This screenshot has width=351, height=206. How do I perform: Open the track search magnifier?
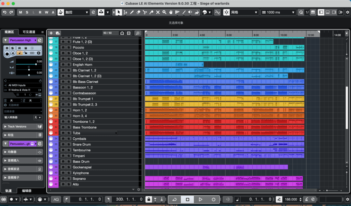pos(137,33)
